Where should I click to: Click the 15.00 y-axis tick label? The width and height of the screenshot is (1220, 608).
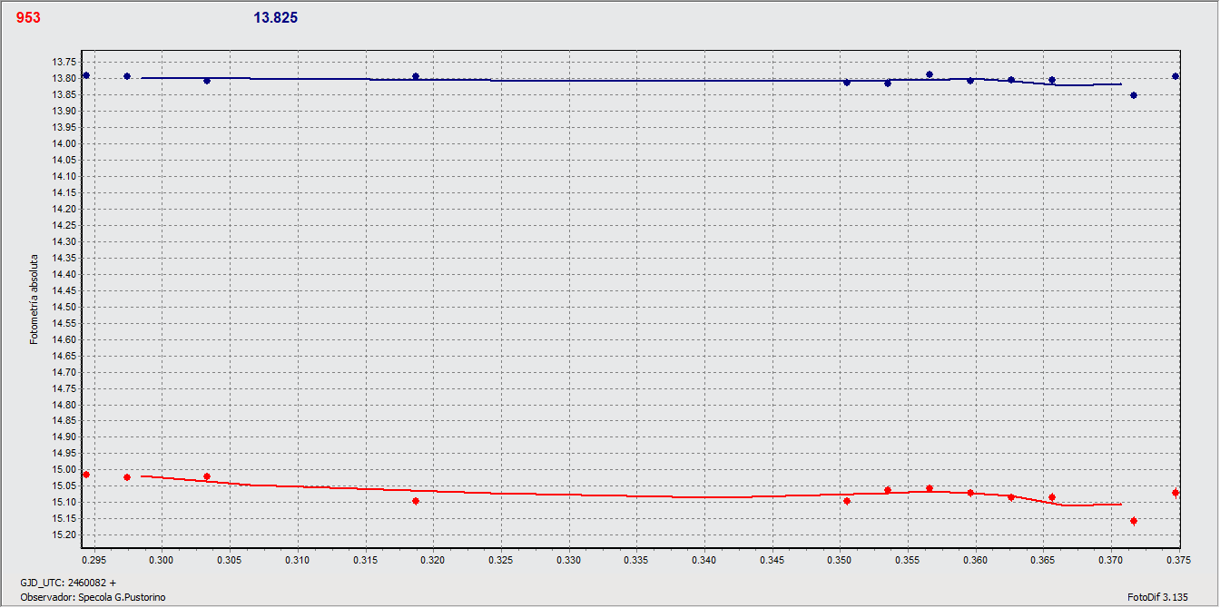[x=64, y=469]
